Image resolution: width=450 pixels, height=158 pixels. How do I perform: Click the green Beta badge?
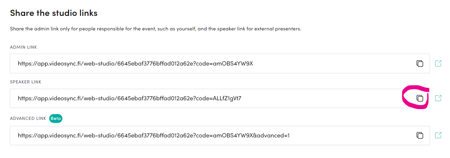pyautogui.click(x=56, y=119)
